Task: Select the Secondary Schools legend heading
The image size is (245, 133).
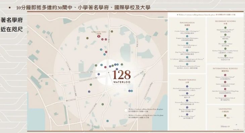Action: point(225,21)
